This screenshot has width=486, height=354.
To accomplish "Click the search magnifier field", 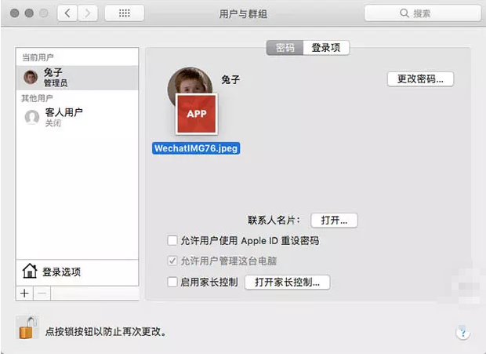I will coord(423,13).
